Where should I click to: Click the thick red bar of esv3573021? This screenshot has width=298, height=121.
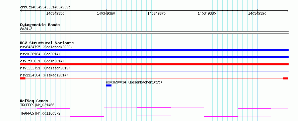tap(154, 64)
